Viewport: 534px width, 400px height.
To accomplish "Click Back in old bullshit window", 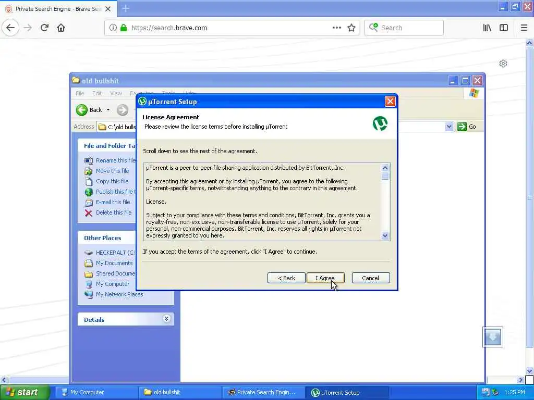I will (x=89, y=110).
